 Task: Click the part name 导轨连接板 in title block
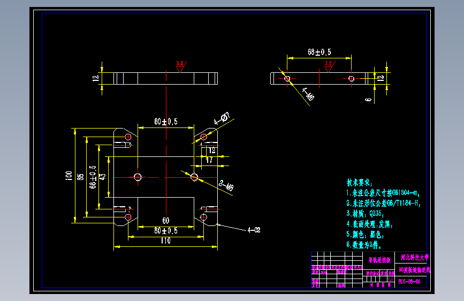(379, 260)
